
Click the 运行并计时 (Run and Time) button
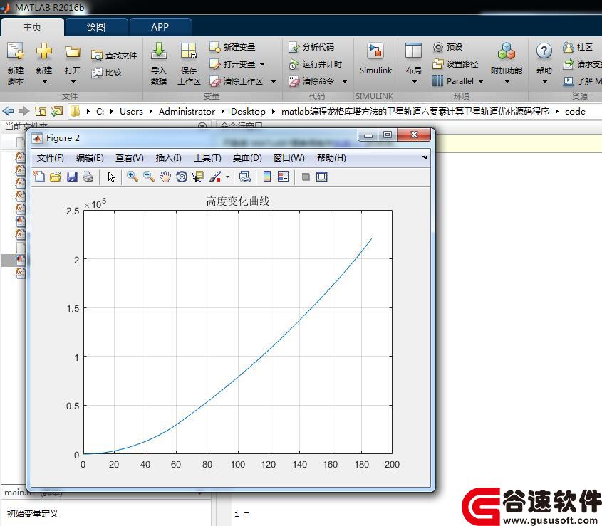315,64
